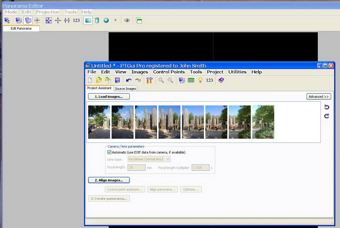Viewport: 340px width, 228px height.
Task: Click the Redo arrow icon
Action: [138, 80]
